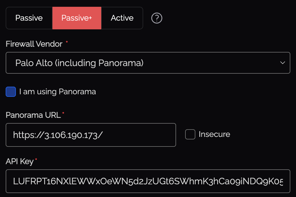The image size is (296, 197).
Task: Click the red asterisk beside Firewall Vendor
Action: pyautogui.click(x=67, y=42)
